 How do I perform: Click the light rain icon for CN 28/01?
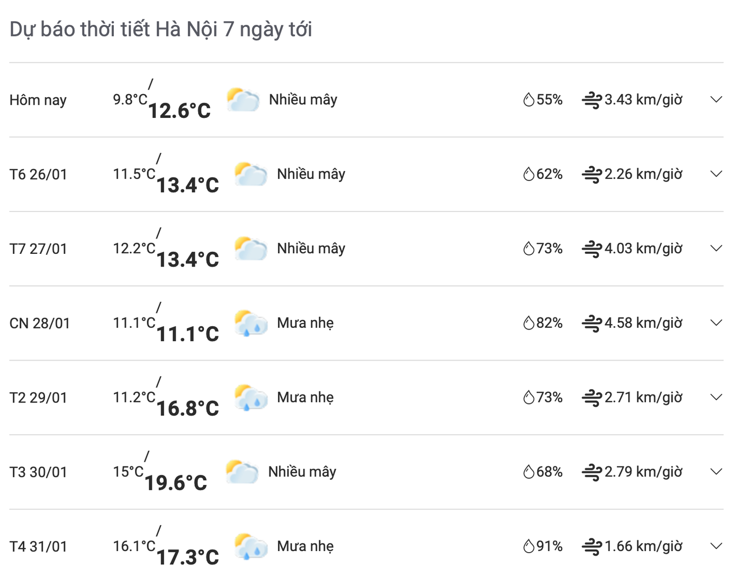[251, 323]
